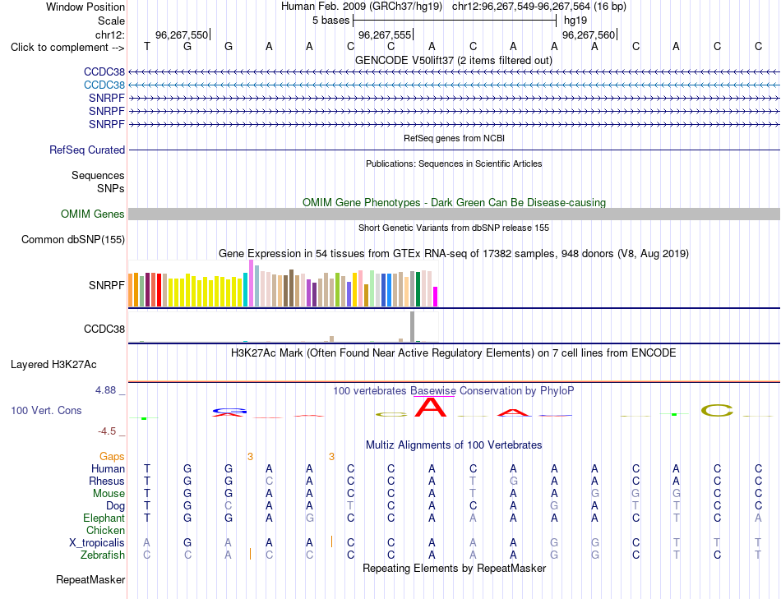Open GTEx Gene Expression track title
This screenshot has height=599, width=781.
(x=454, y=253)
